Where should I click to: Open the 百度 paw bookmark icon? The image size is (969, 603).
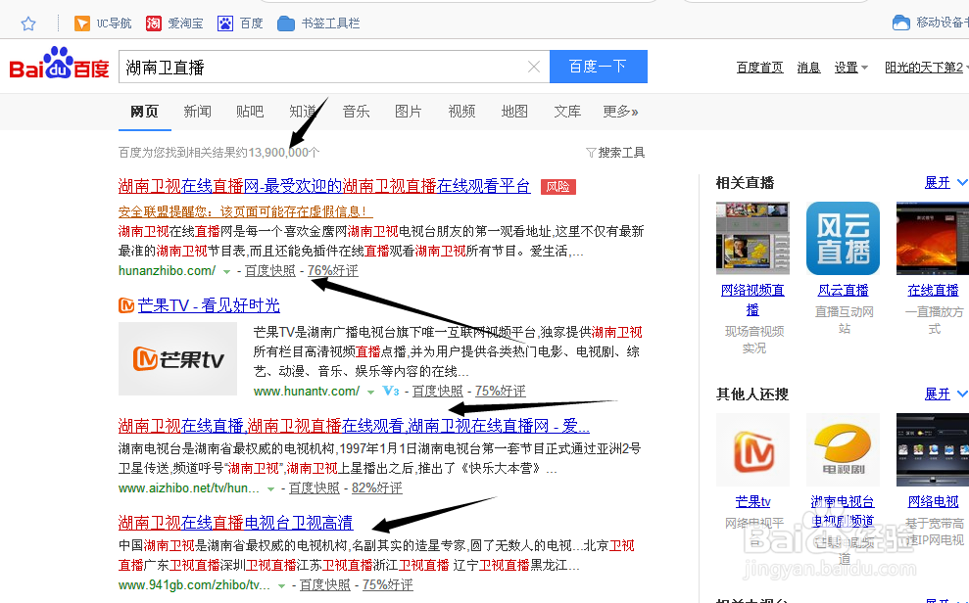pos(225,23)
